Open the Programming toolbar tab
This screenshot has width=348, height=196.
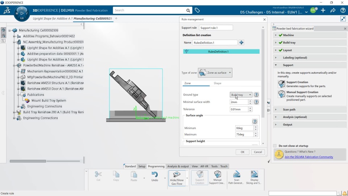(x=156, y=166)
